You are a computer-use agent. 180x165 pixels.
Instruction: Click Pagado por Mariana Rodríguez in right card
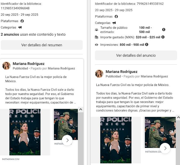[x=154, y=76]
